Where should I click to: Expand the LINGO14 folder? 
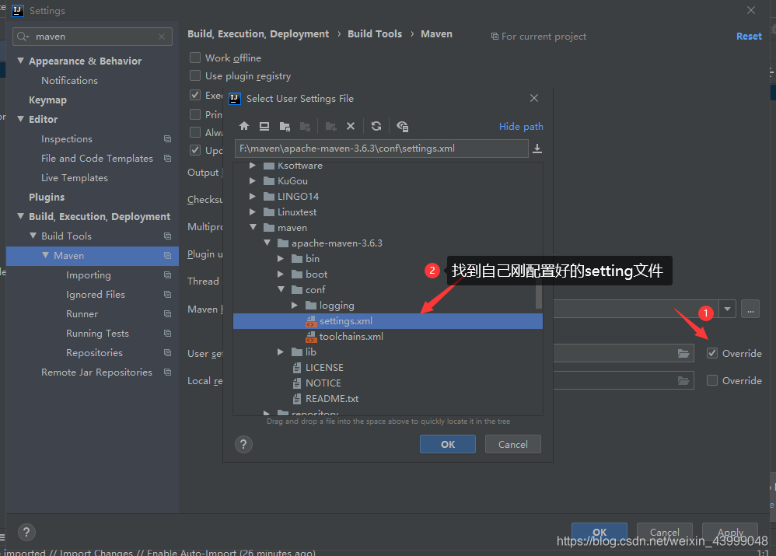(253, 197)
